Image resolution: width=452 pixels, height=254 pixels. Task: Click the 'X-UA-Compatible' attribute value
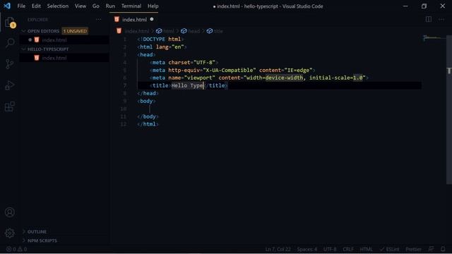click(x=230, y=71)
